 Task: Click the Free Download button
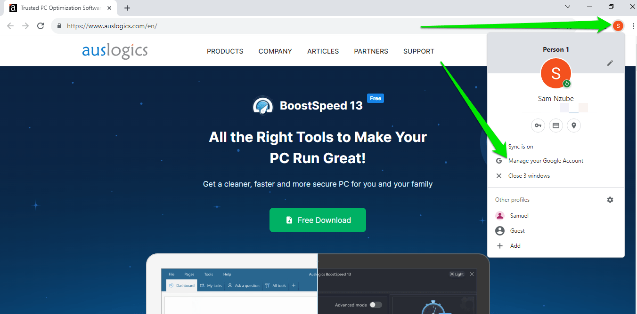[318, 220]
